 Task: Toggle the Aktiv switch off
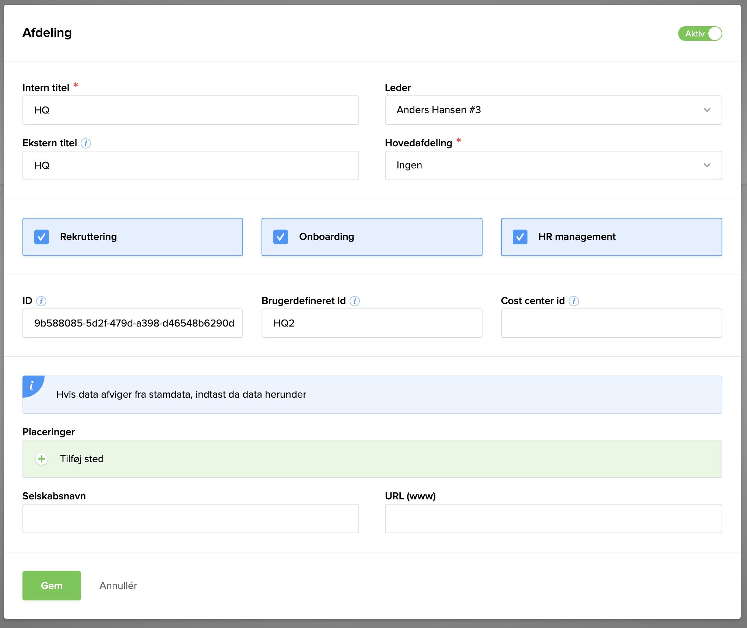pos(700,34)
